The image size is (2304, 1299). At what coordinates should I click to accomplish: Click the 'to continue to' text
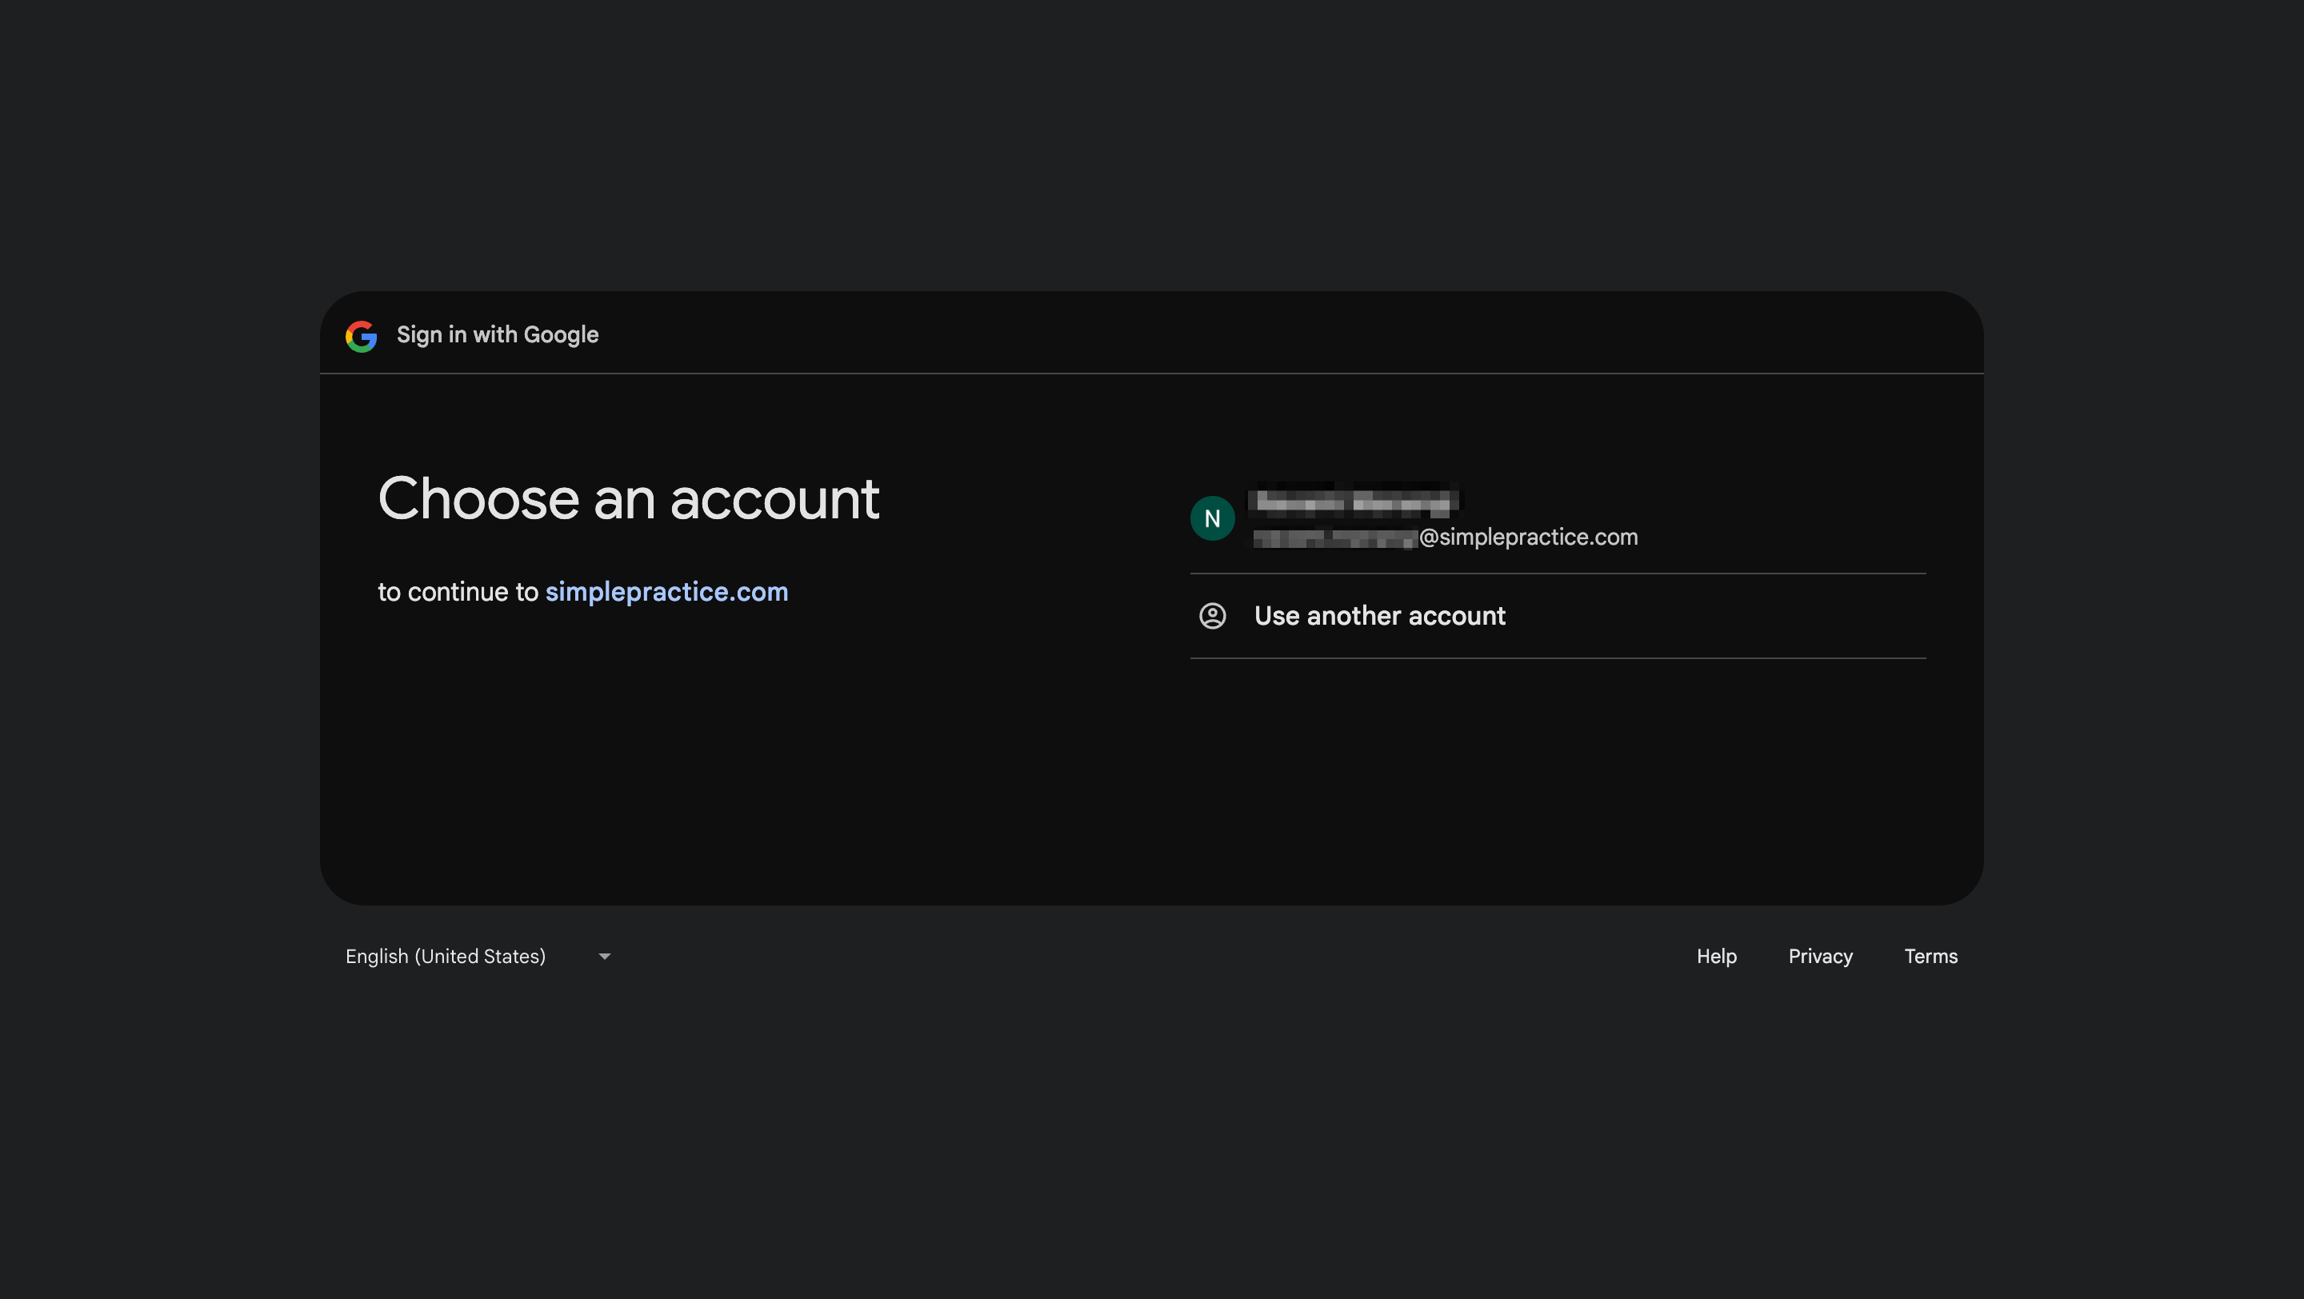(x=458, y=592)
